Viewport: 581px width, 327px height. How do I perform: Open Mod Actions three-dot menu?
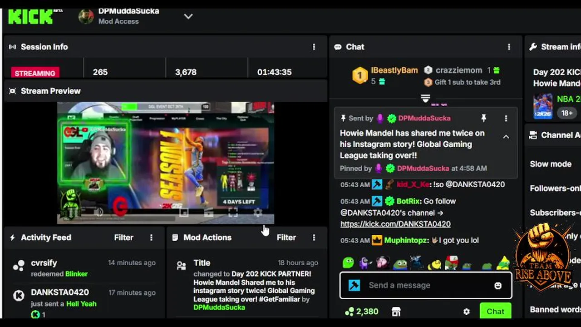pos(314,238)
